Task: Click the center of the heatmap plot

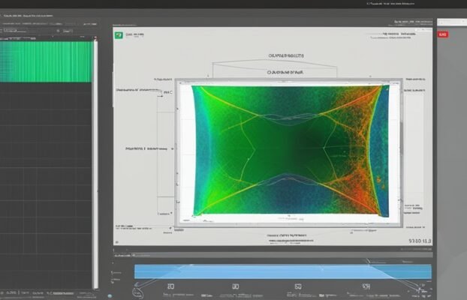Action: click(x=289, y=151)
